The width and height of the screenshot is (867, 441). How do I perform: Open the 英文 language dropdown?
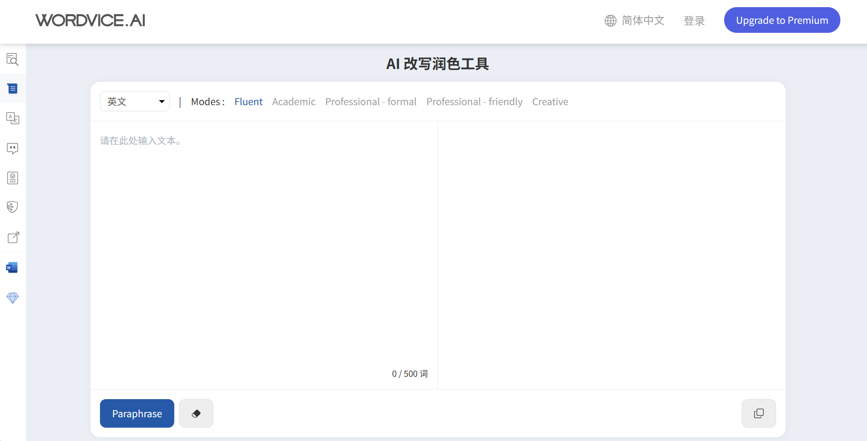click(135, 101)
